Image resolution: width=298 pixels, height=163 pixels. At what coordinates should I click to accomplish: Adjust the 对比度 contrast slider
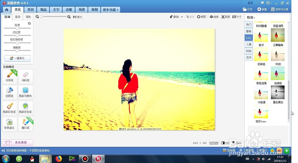[x=17, y=35]
